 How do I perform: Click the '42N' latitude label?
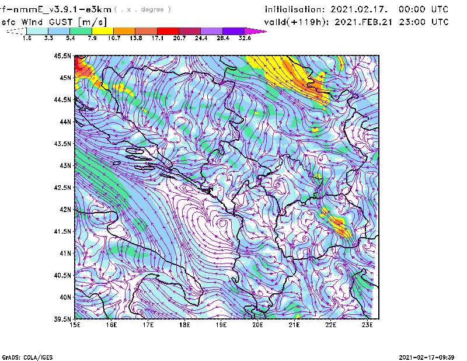click(x=65, y=210)
